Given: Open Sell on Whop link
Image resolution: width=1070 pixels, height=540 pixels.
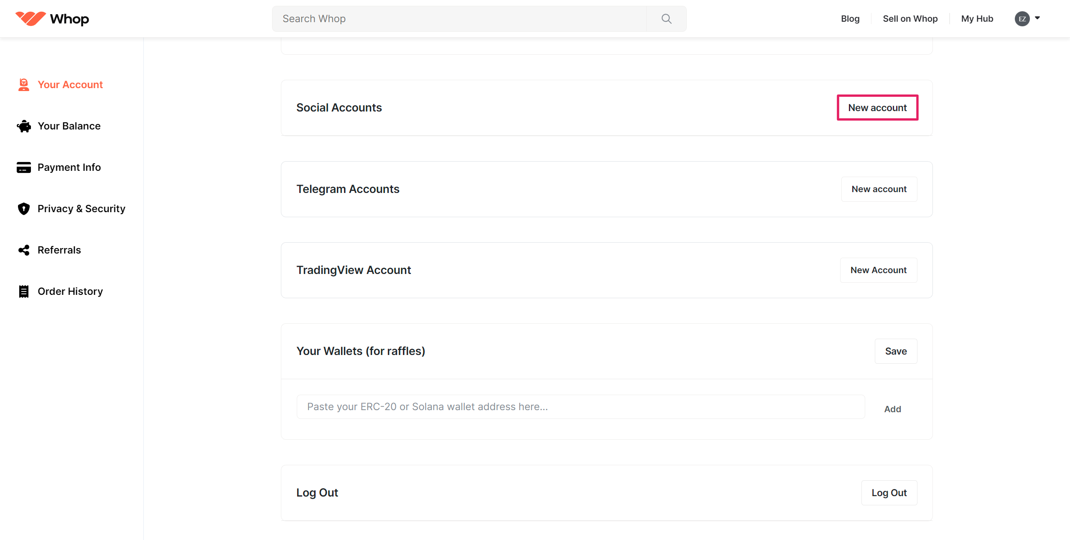Looking at the screenshot, I should (910, 19).
